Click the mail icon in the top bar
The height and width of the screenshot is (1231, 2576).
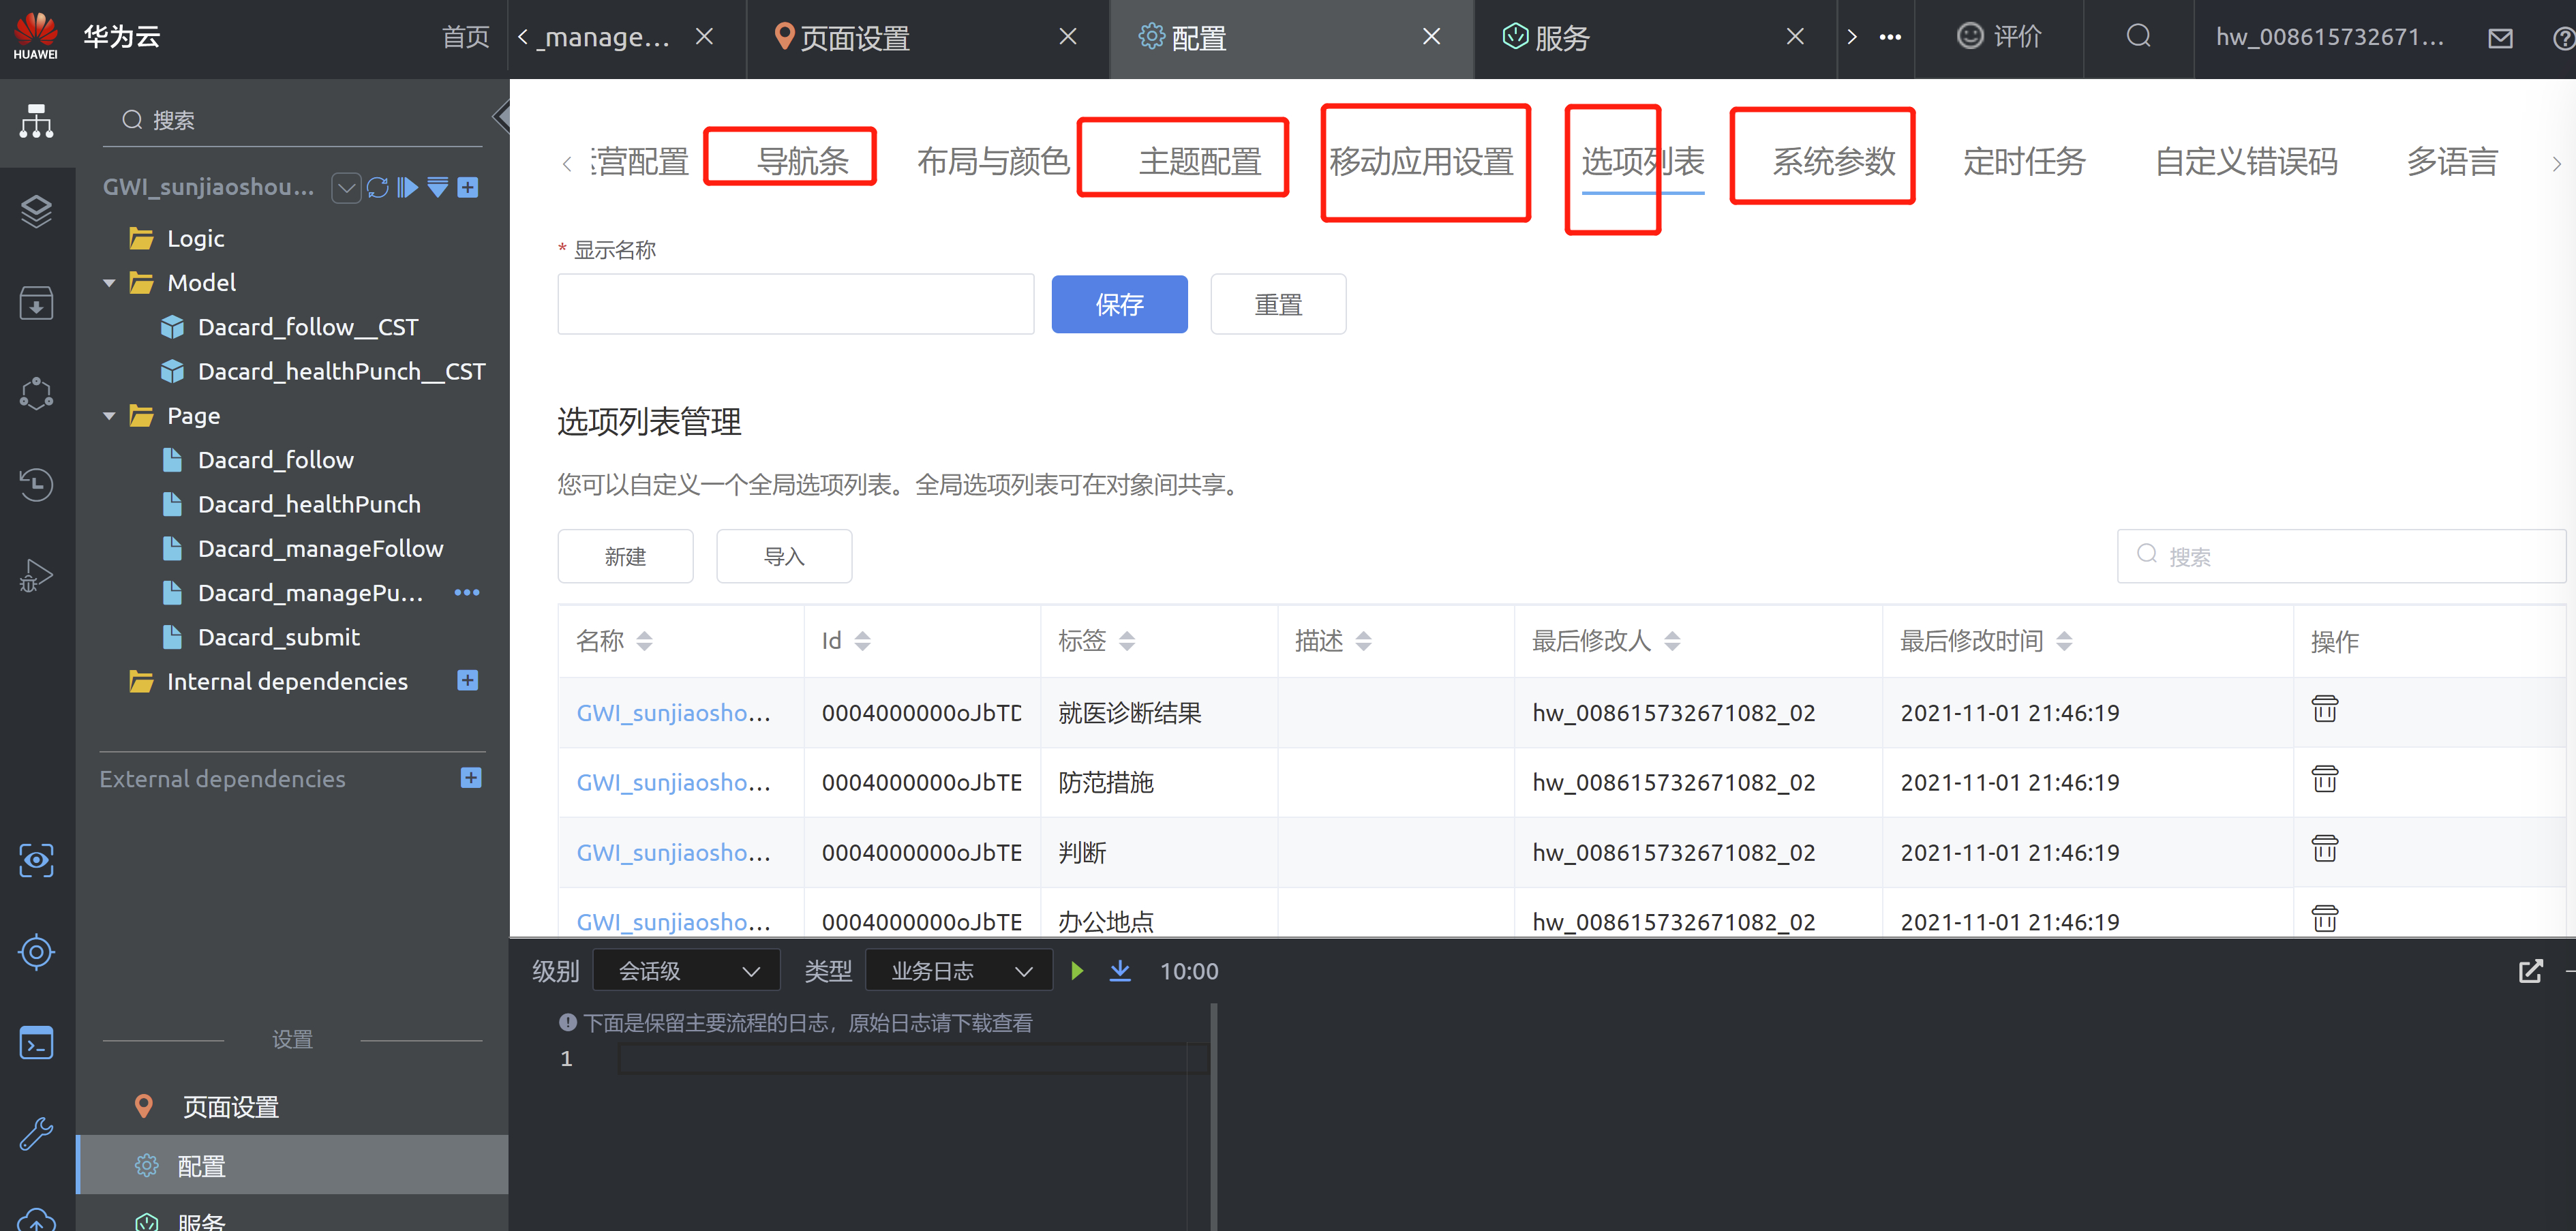2500,38
